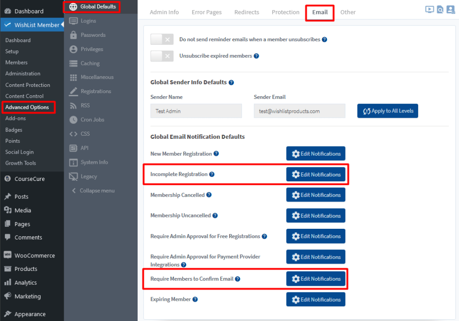Open help tooltip for Unsubscribe expired members
This screenshot has width=459, height=321.
(x=256, y=56)
